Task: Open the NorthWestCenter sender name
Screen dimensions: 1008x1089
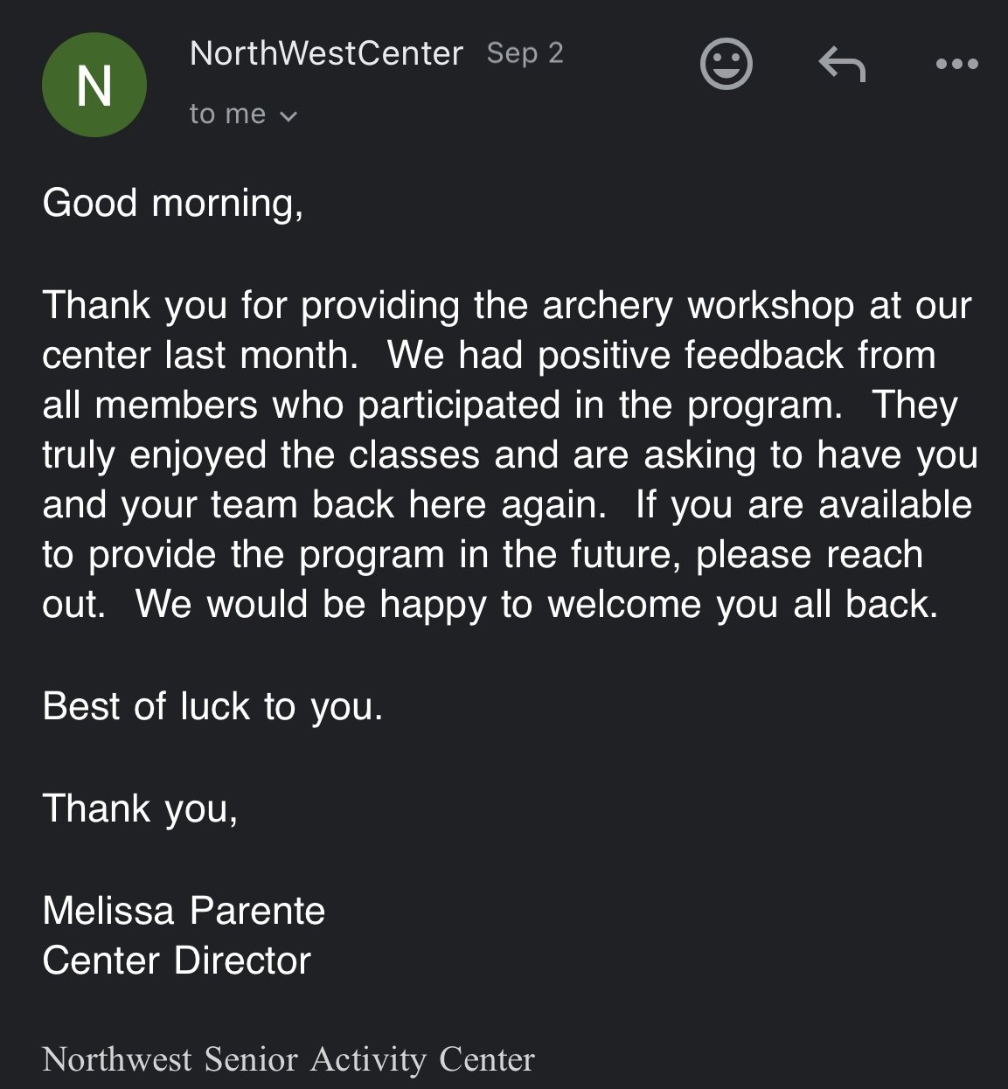Action: [326, 54]
